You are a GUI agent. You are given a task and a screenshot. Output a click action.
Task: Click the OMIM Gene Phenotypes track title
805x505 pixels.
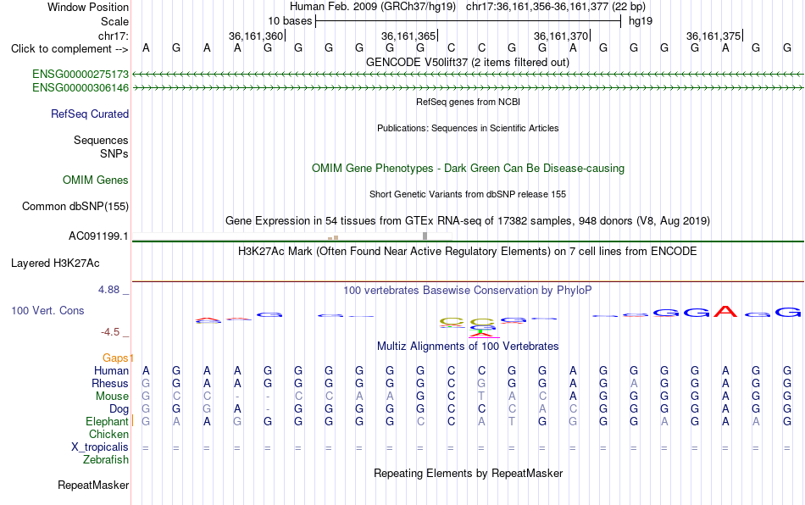click(x=469, y=169)
